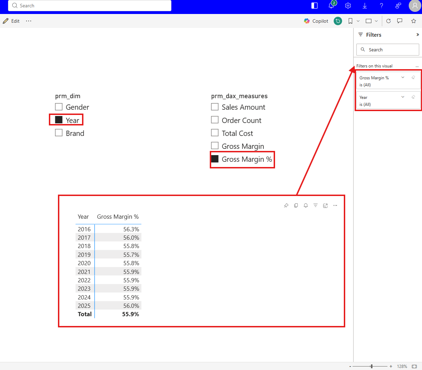Zoom out with minus button

[350, 367]
